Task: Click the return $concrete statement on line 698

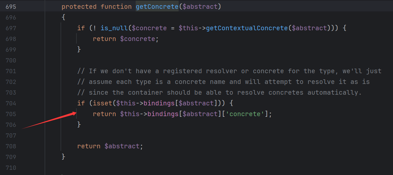Action: pyautogui.click(x=124, y=39)
